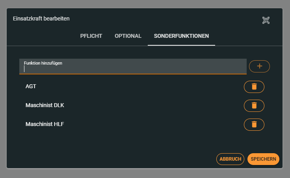The image size is (290, 178).
Task: Switch to the PFLICHT tab
Action: coord(91,36)
